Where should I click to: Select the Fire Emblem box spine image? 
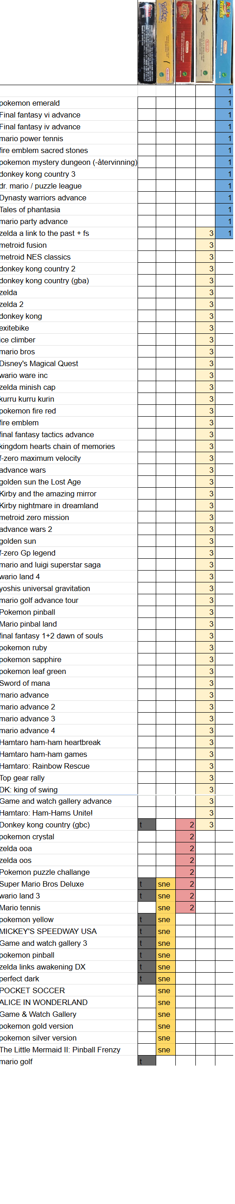(205, 42)
